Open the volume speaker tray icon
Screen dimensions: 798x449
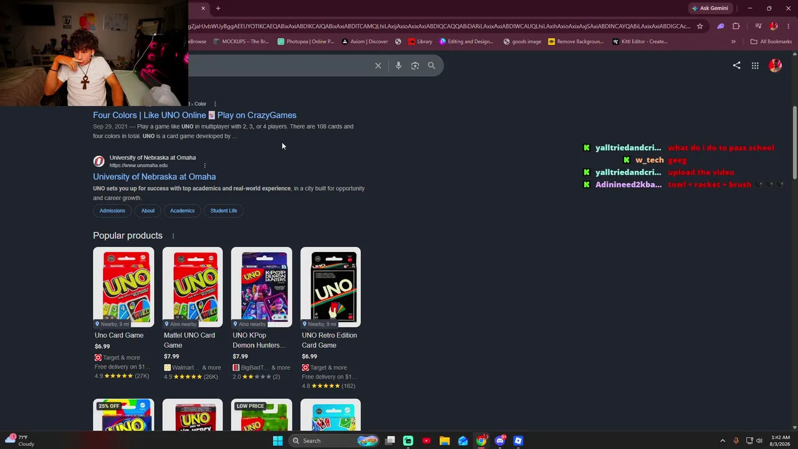[x=759, y=441]
